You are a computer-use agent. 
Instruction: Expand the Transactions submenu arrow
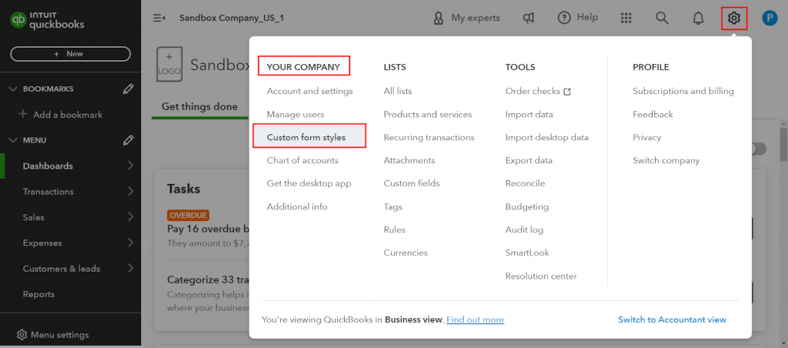(x=131, y=191)
